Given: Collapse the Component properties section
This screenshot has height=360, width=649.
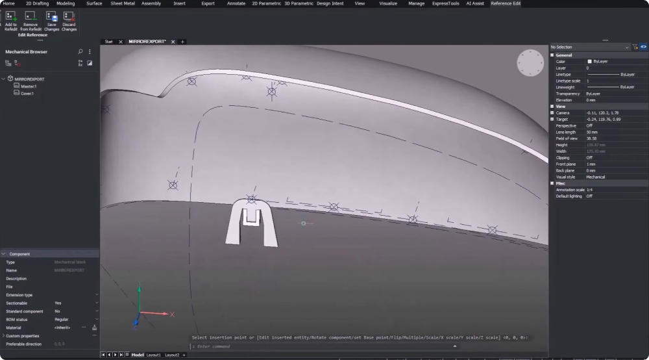Looking at the screenshot, I should pyautogui.click(x=3, y=254).
